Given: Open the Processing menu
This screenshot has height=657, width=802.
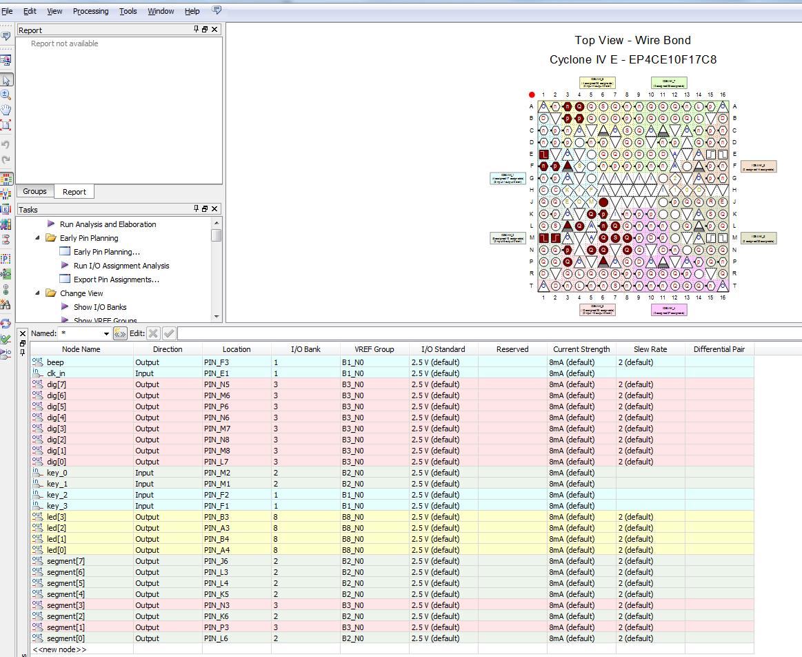Looking at the screenshot, I should pyautogui.click(x=90, y=11).
